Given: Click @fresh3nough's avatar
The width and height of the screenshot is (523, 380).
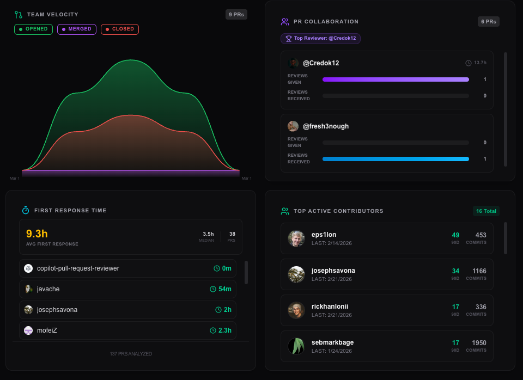Looking at the screenshot, I should pos(293,126).
